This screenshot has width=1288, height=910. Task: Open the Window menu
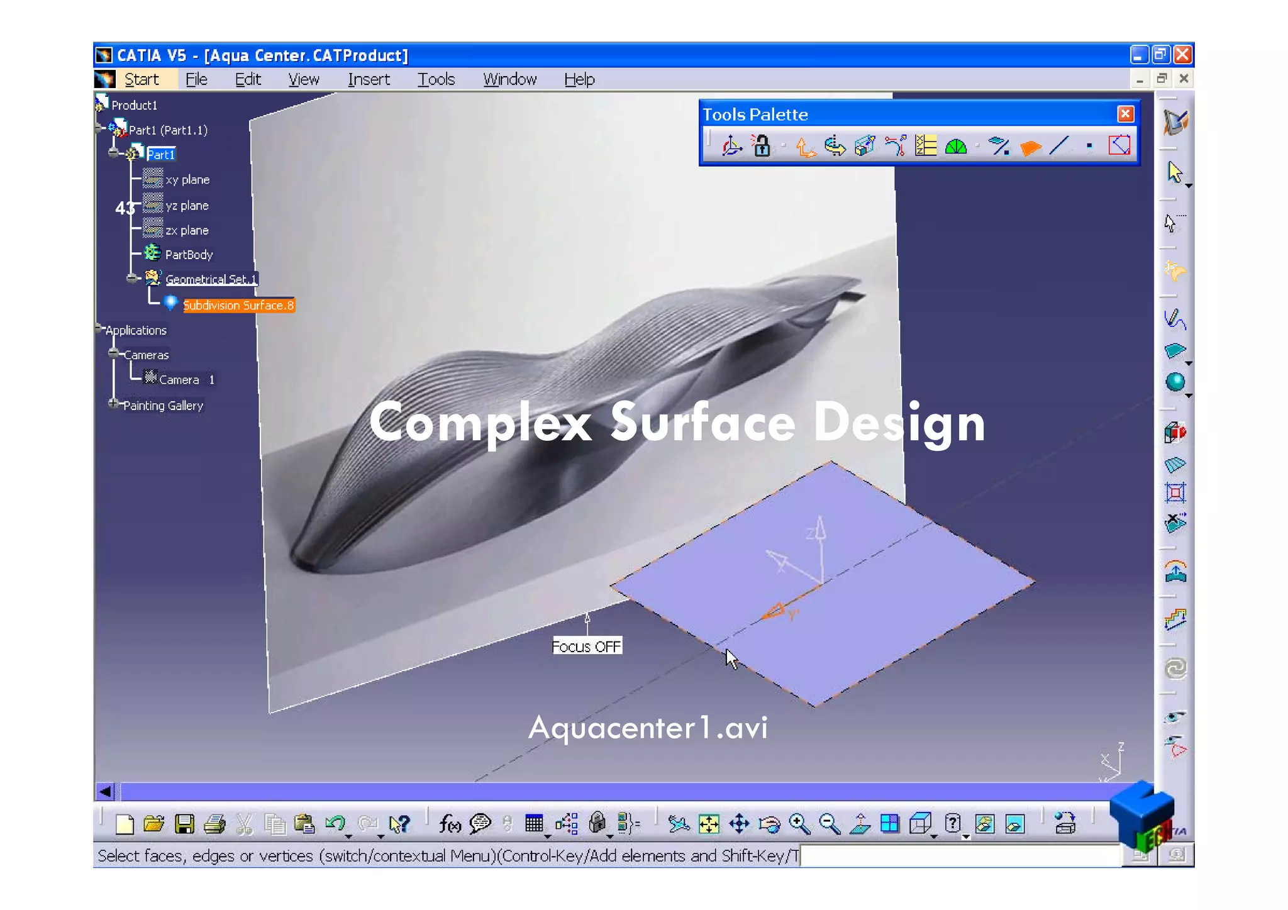pos(509,79)
